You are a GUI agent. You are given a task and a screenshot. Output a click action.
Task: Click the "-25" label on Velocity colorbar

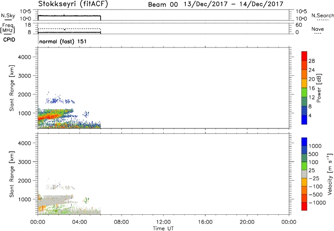(314, 178)
